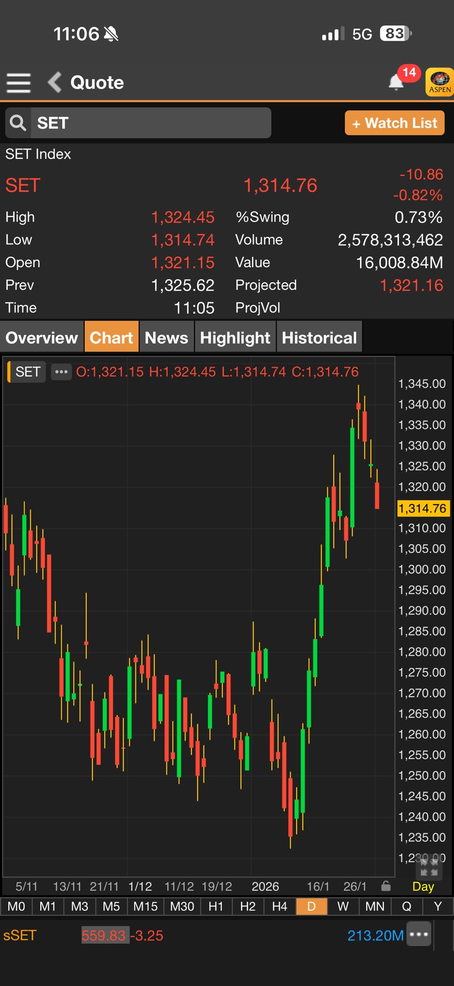The width and height of the screenshot is (454, 986).
Task: Open the hamburger menu
Action: coord(18,83)
